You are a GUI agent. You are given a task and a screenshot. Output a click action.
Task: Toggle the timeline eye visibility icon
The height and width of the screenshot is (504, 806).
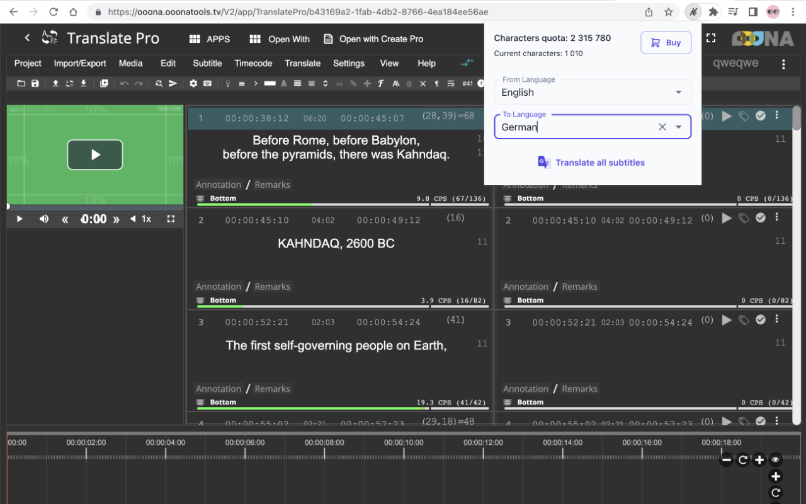click(775, 460)
